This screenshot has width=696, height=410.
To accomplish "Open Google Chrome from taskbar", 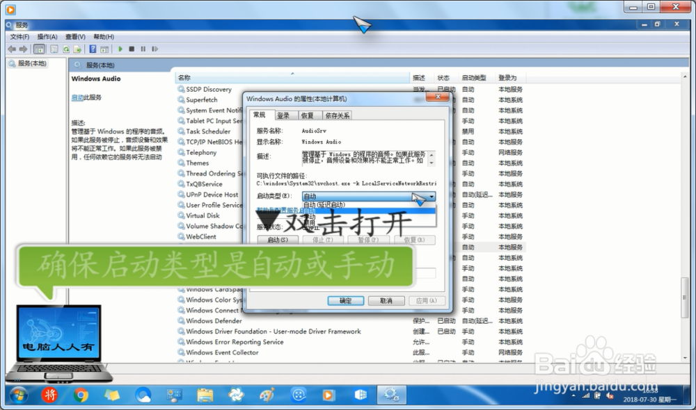I will pos(81,395).
